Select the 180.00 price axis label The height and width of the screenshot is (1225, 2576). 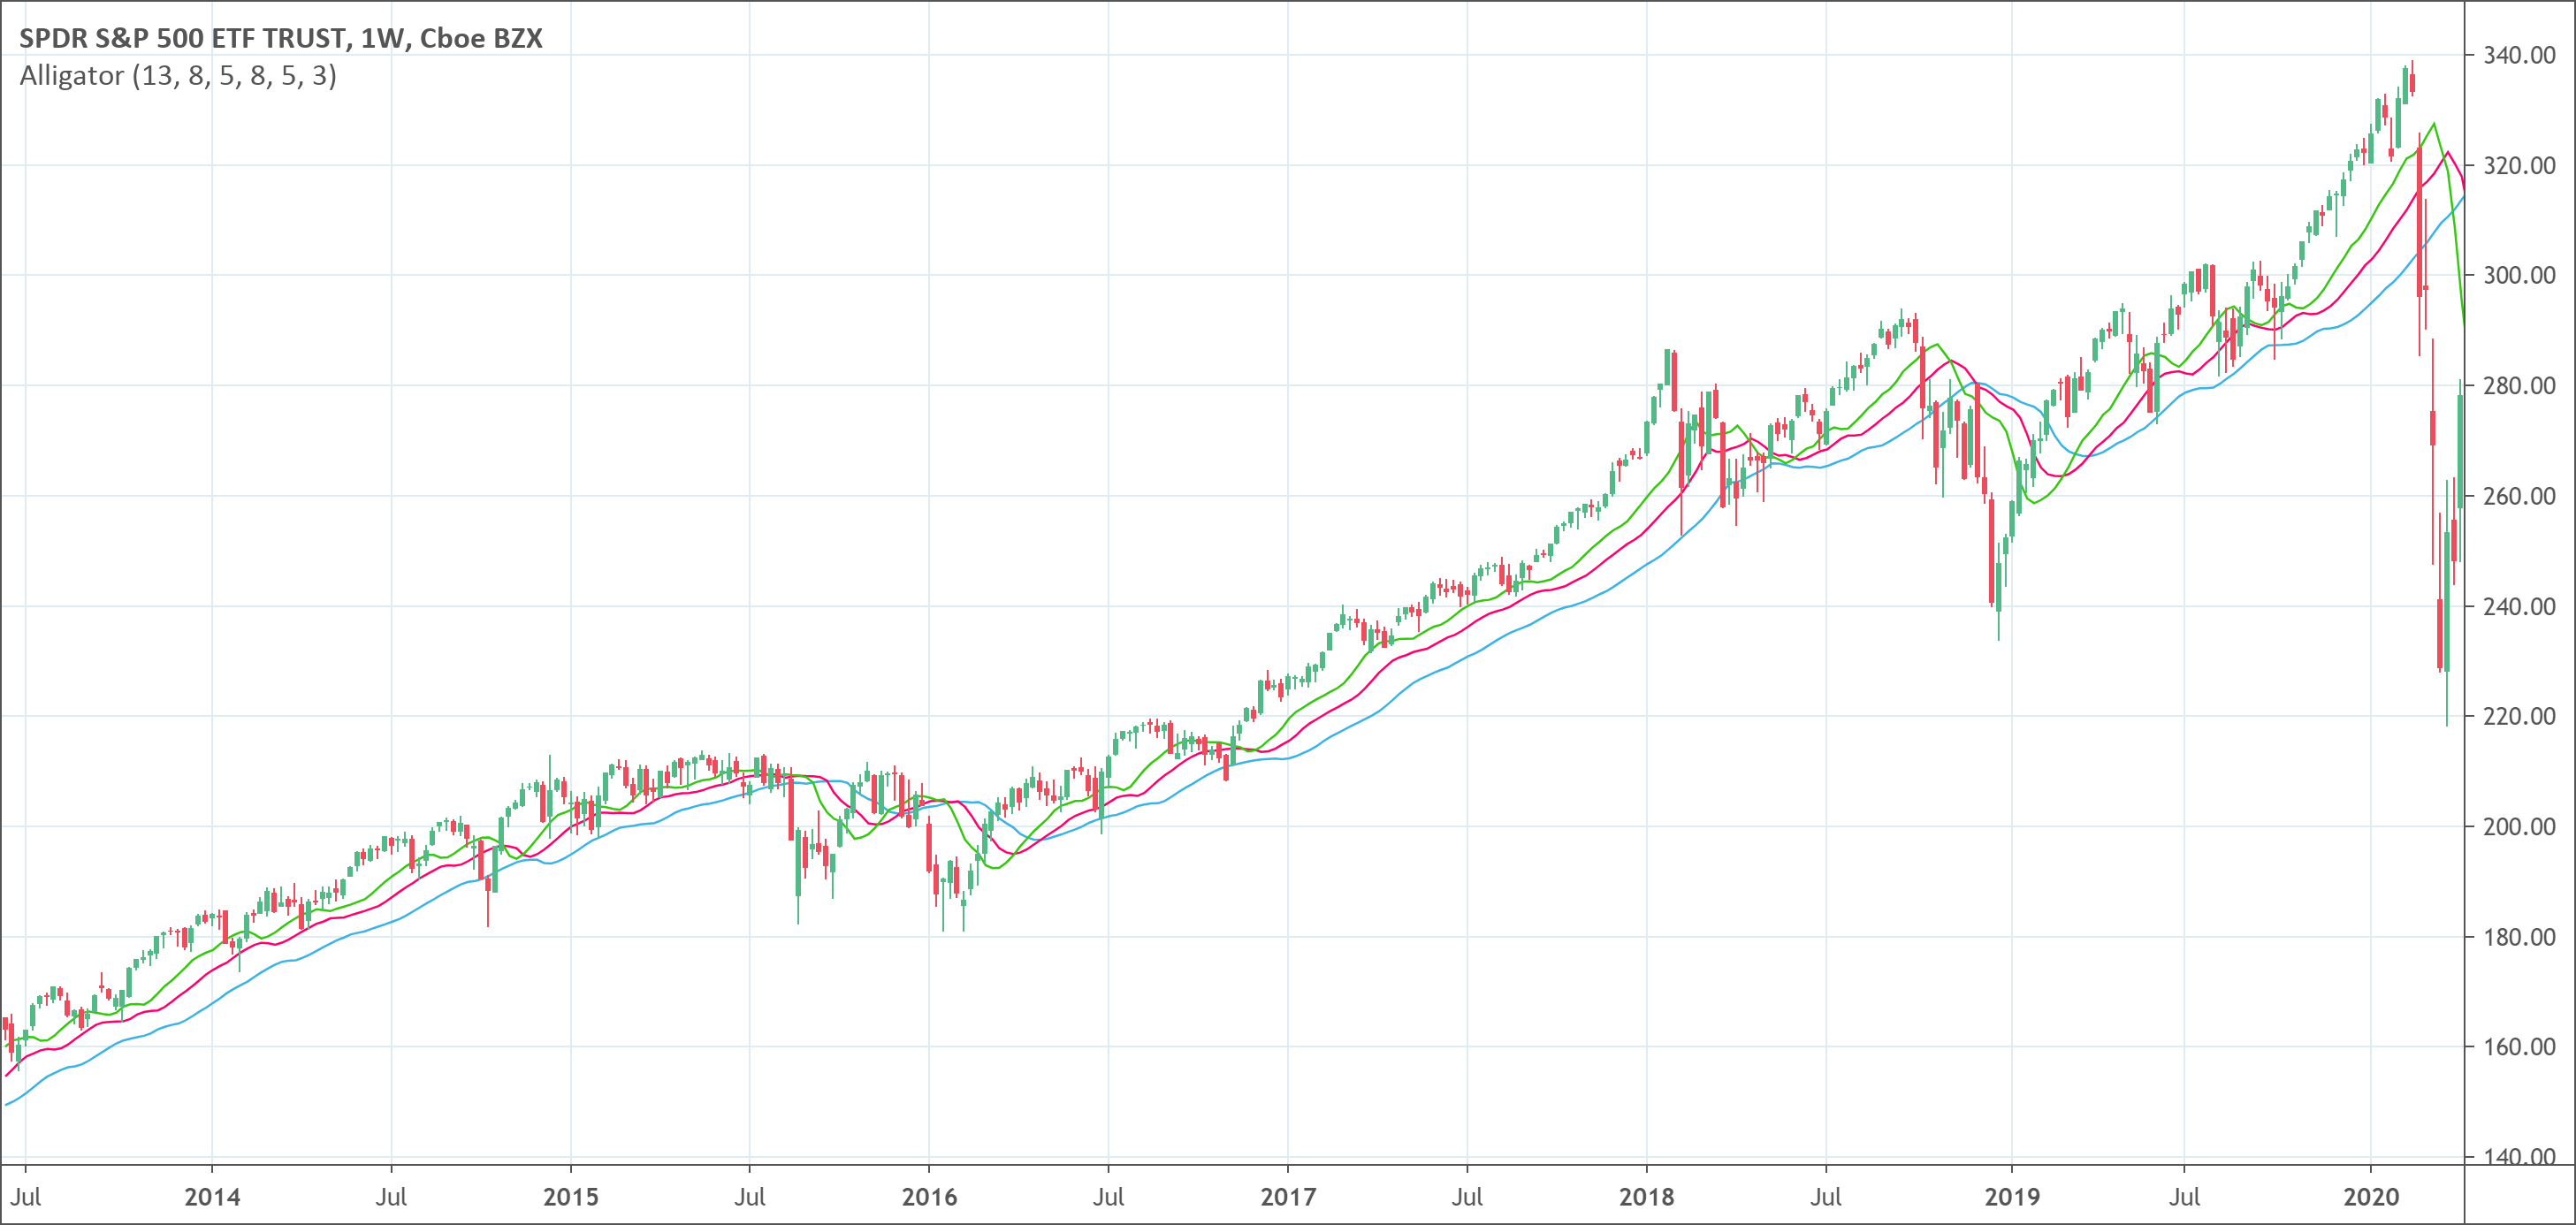(x=2519, y=937)
